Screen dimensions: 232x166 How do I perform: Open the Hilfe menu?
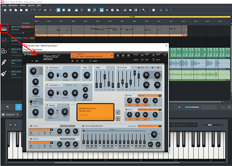click(x=39, y=5)
